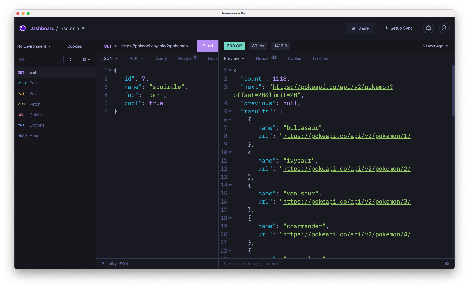Click the true value on line 5
Screen dimensions: 469x288
click(x=156, y=103)
